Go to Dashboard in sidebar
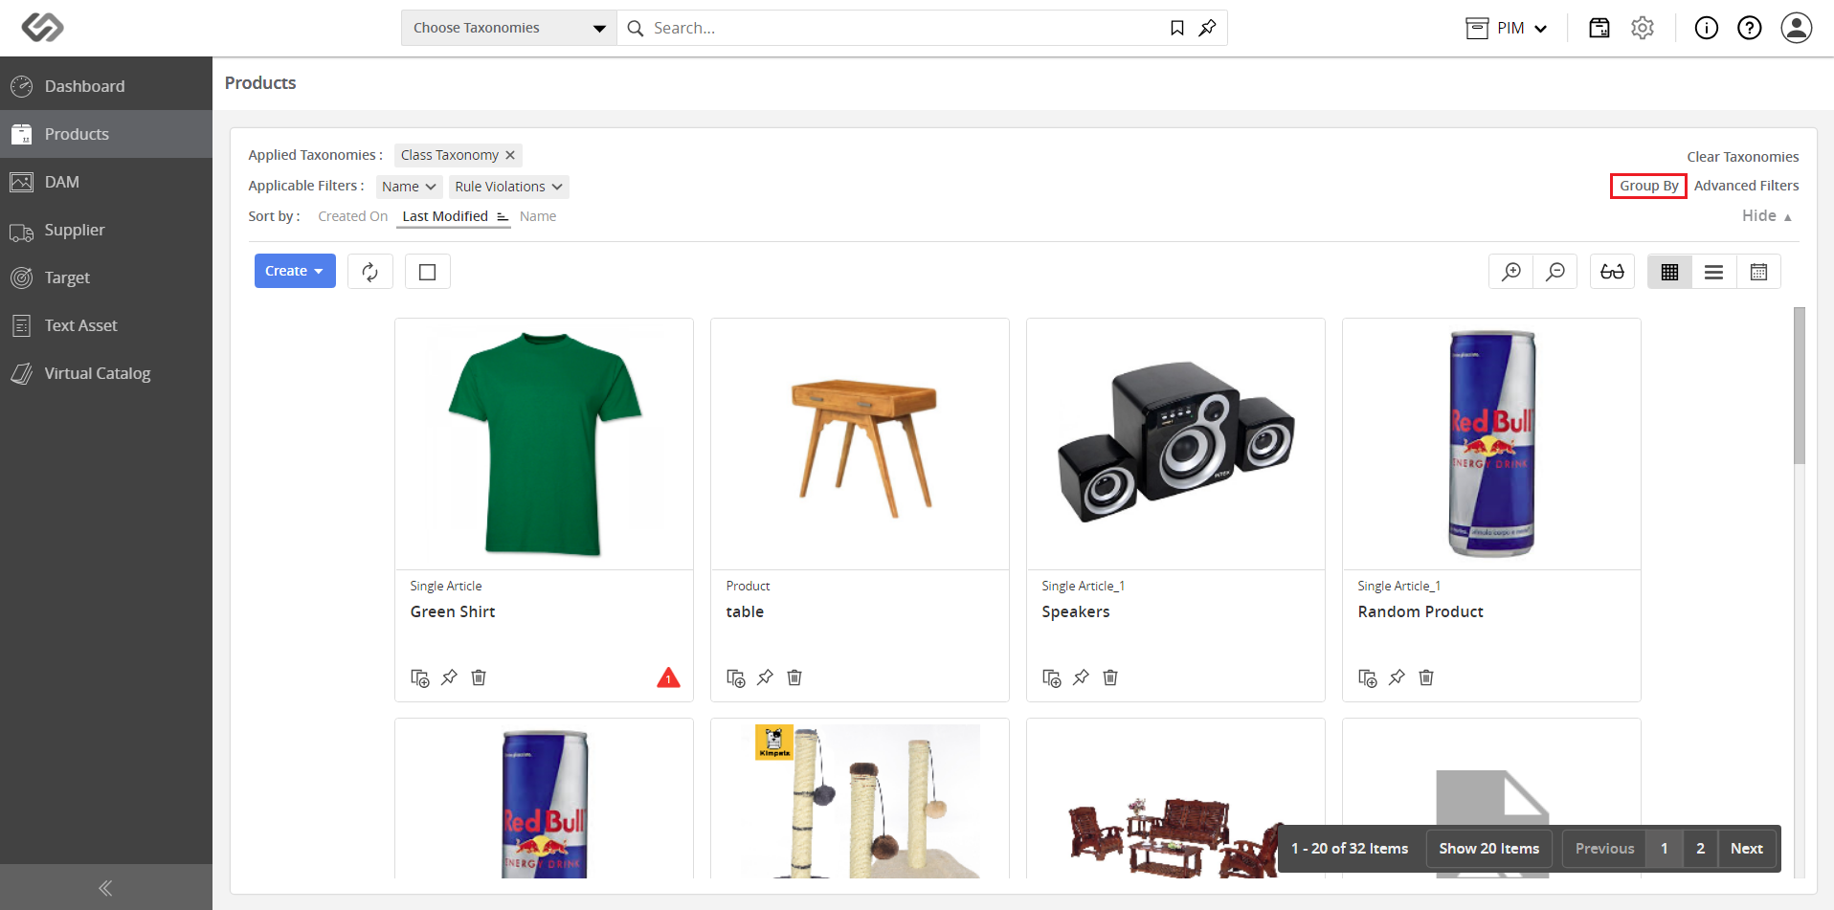Viewport: 1834px width, 910px height. point(106,86)
